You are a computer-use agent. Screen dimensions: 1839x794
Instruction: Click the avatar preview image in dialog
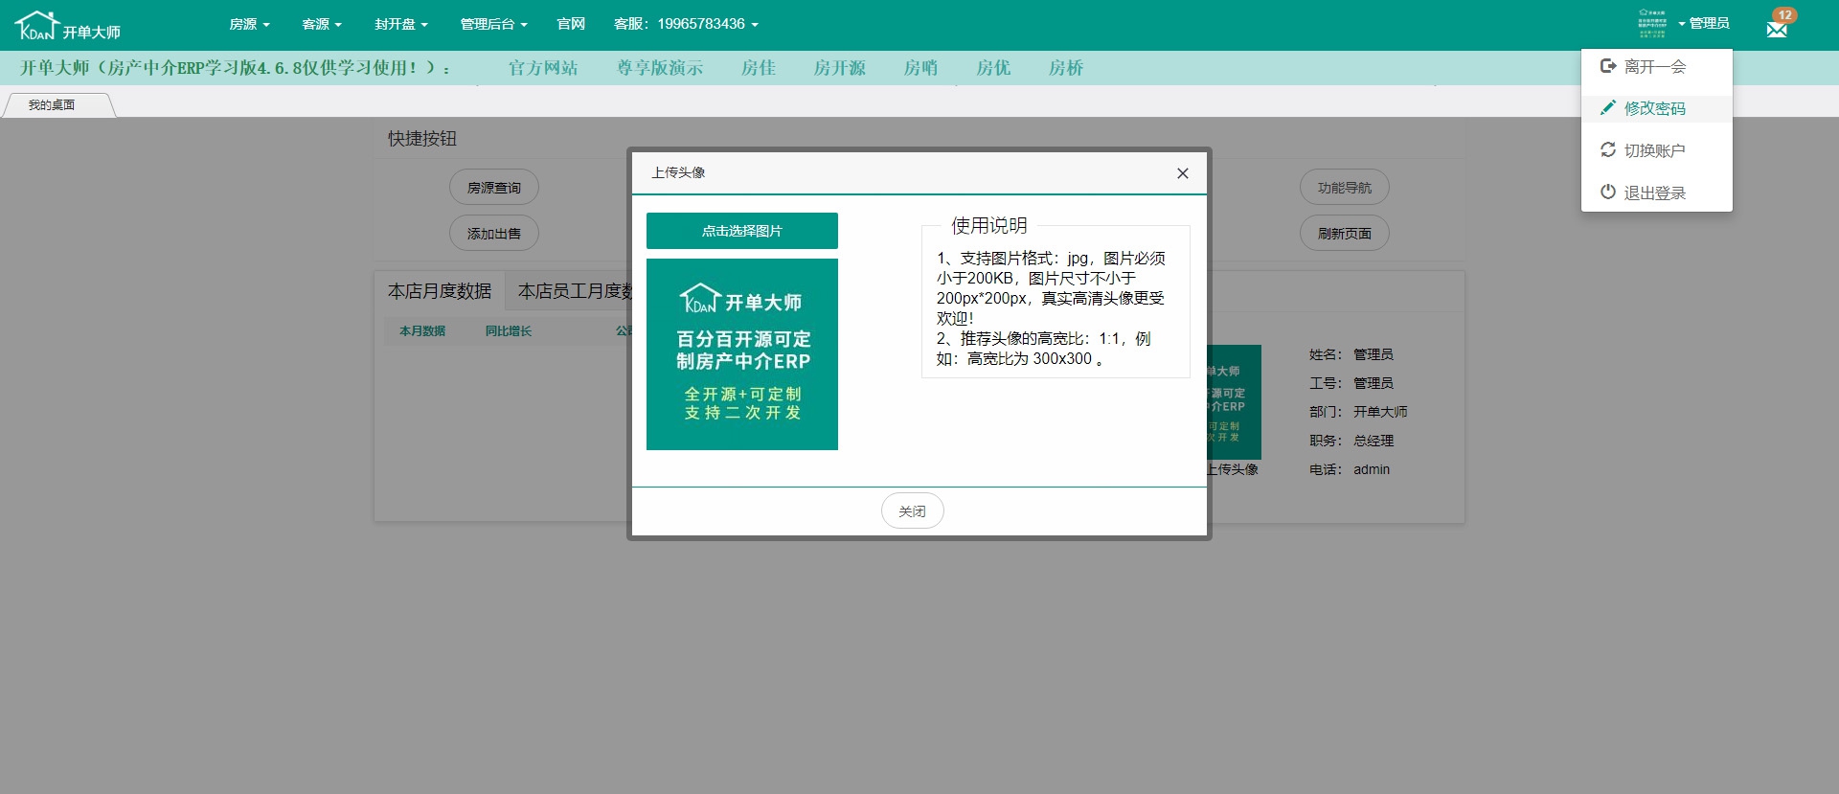click(x=741, y=354)
